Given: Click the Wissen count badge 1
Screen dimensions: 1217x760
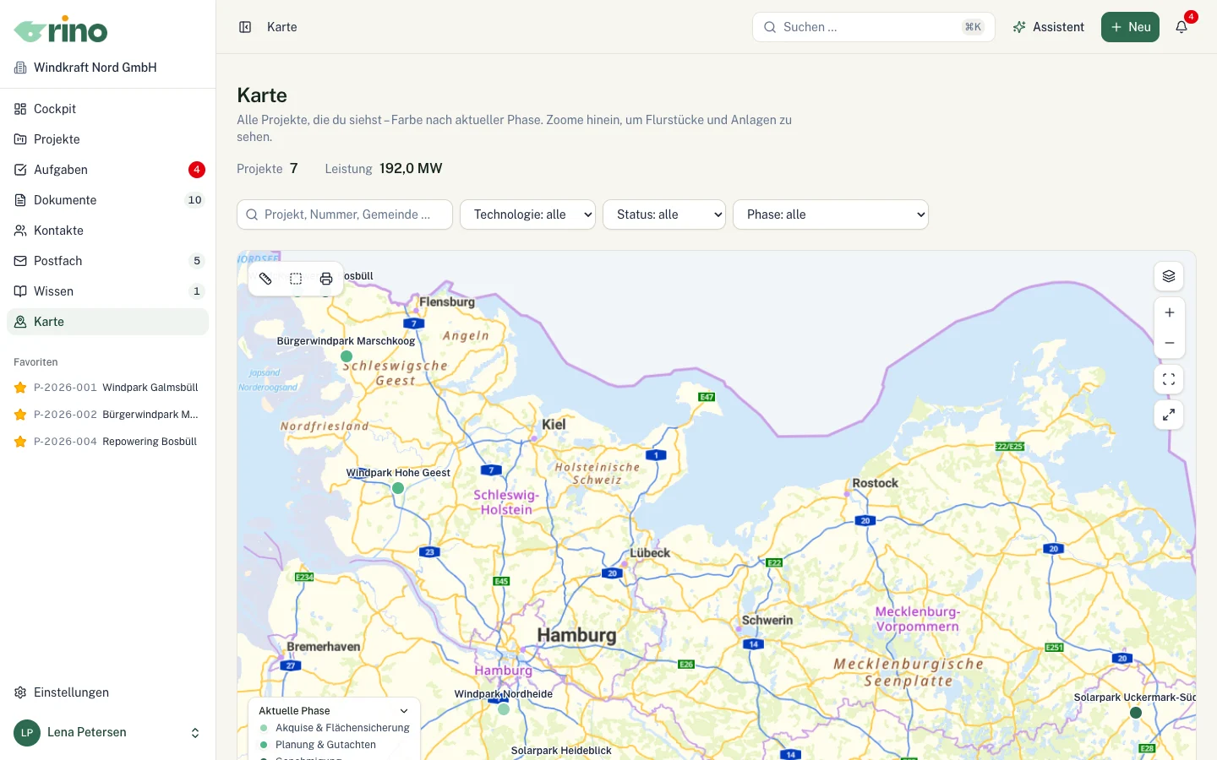Looking at the screenshot, I should coord(197,291).
